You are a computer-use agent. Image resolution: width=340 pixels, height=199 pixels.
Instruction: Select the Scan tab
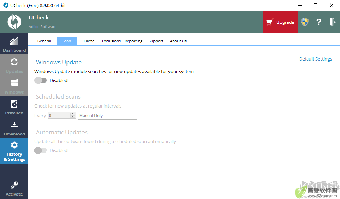tap(67, 41)
